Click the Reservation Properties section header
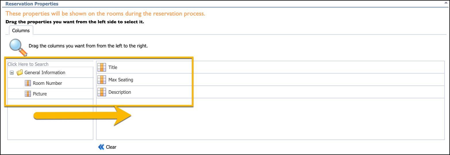Viewport: 450px width, 155px height. [32, 4]
